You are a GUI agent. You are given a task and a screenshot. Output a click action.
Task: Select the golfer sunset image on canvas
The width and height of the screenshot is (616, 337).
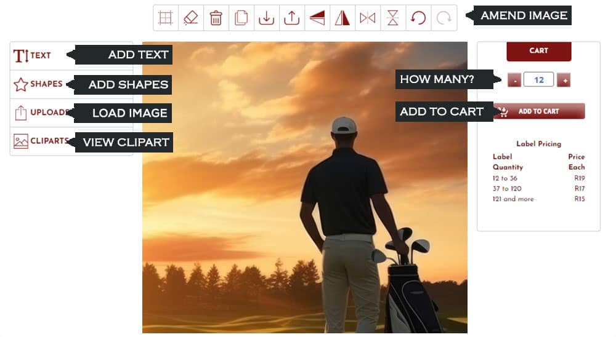[305, 188]
